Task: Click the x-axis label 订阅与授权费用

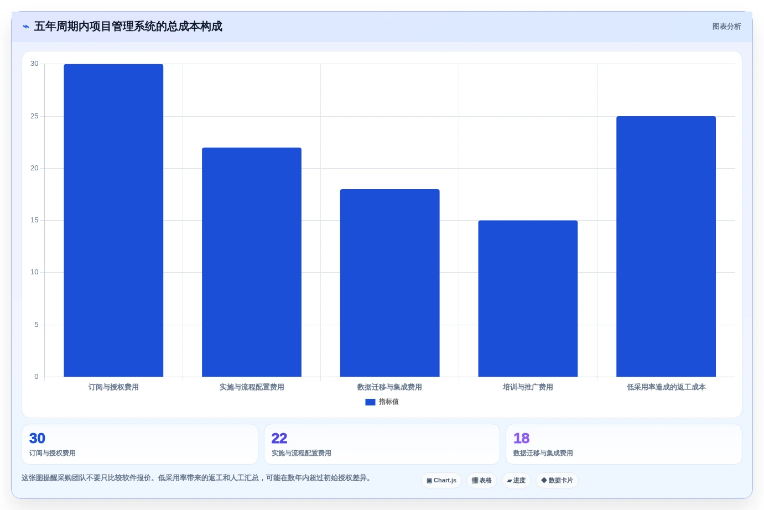Action: [113, 387]
